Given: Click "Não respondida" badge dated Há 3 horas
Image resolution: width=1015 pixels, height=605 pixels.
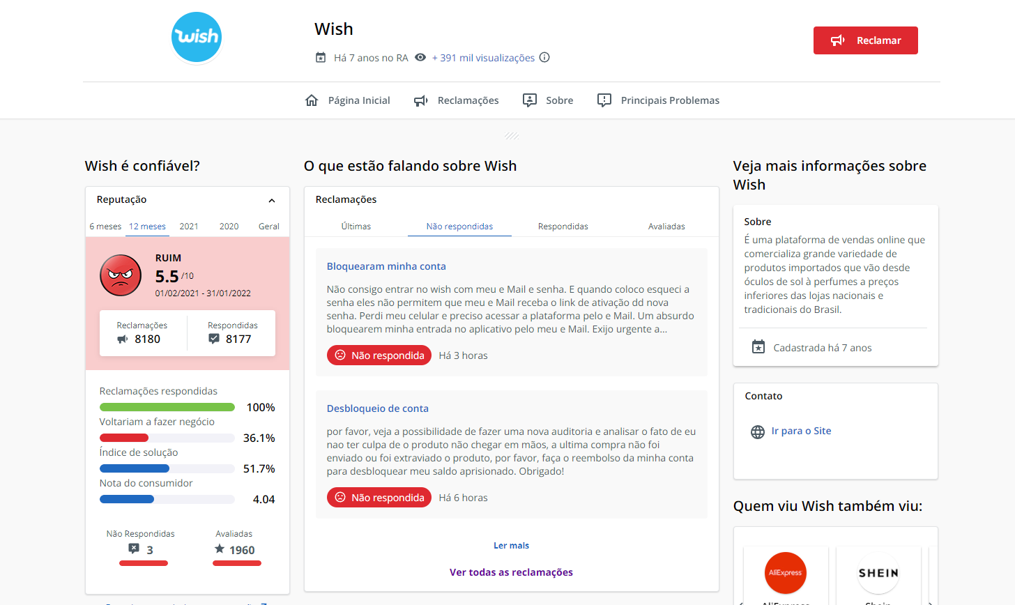Looking at the screenshot, I should pyautogui.click(x=379, y=355).
